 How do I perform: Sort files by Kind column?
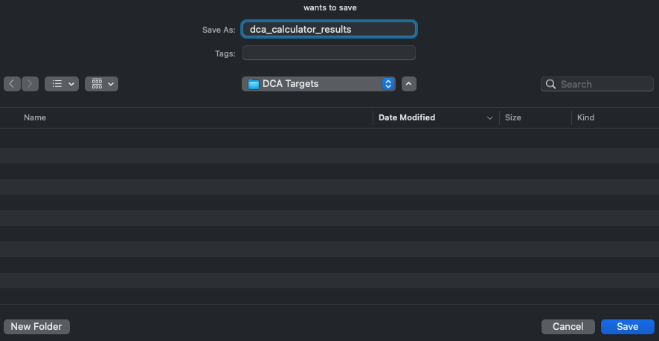[x=586, y=117]
